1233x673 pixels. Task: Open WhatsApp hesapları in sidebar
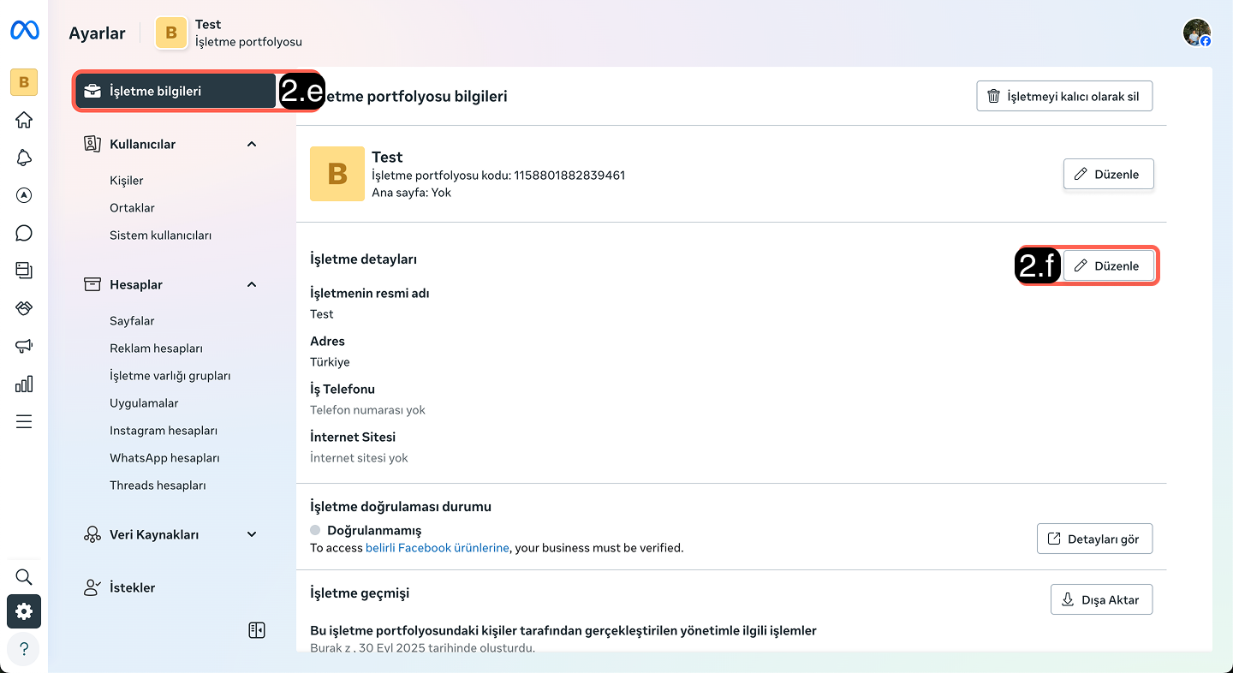tap(164, 458)
